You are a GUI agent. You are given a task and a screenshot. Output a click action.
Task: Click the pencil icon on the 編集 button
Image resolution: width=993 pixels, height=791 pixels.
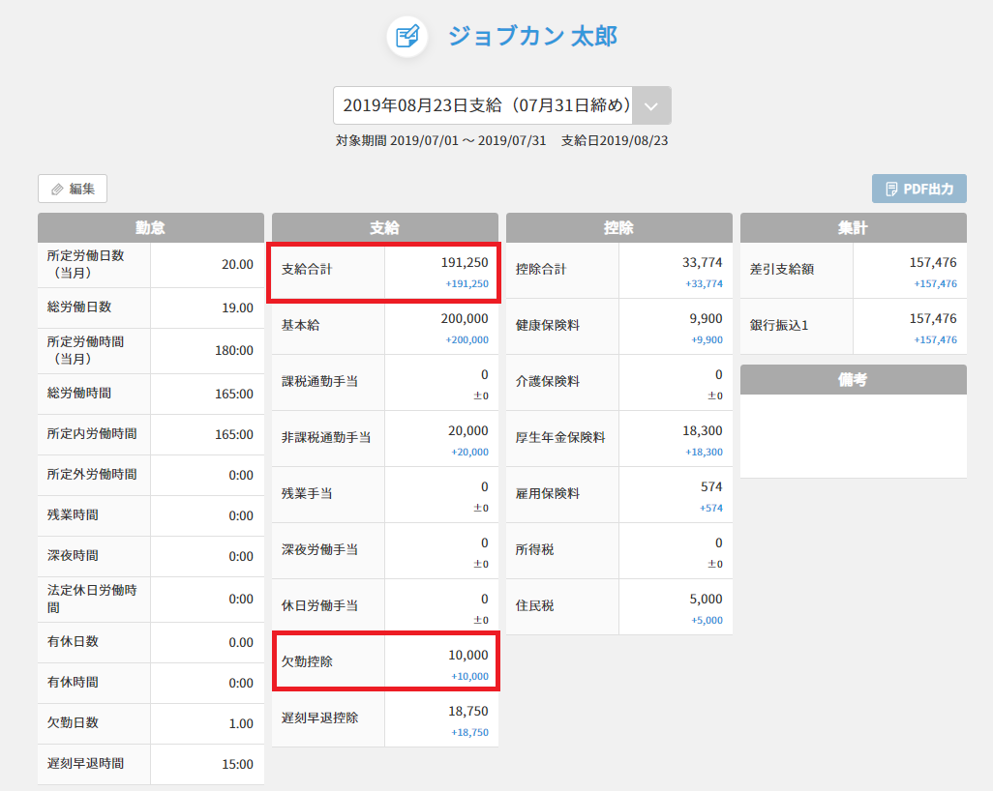pos(57,190)
